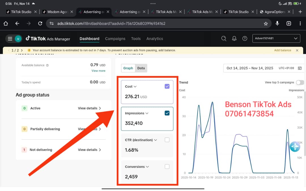Uncheck the Cost metric checkbox
Screen dimensions: 306x191
coord(167,87)
